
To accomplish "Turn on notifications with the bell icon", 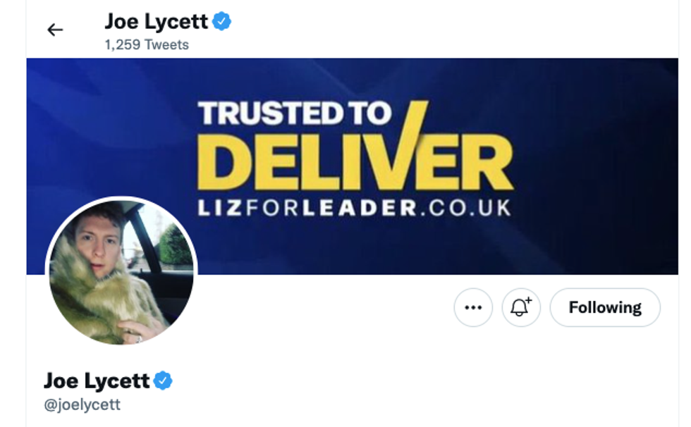I will click(x=520, y=307).
